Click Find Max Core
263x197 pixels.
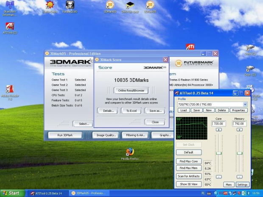[189, 161]
